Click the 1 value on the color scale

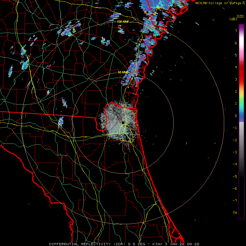click(236, 104)
